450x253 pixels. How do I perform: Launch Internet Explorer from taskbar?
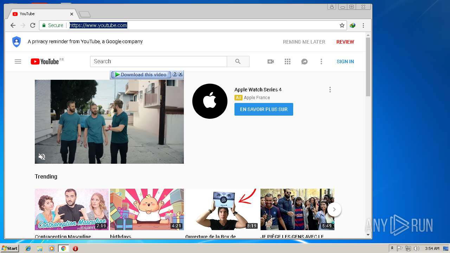28,248
